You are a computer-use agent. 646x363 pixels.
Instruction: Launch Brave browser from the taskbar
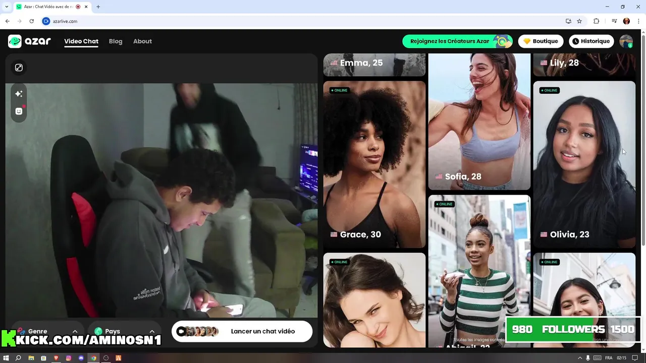56,358
